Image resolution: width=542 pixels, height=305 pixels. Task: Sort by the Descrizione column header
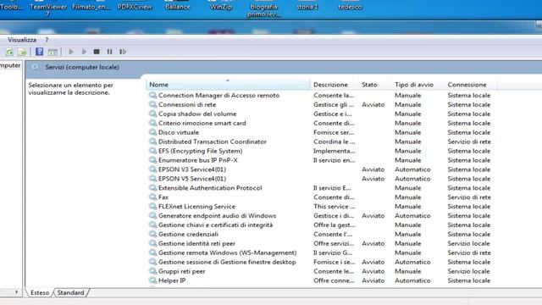[335, 85]
